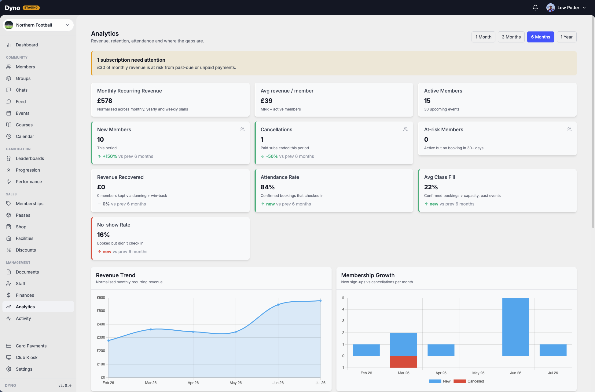Click the Courses book icon
595x392 pixels.
9,125
